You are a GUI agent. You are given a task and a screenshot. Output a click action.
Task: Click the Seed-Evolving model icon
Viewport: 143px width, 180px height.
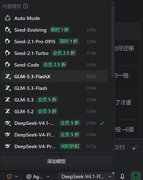click(x=8, y=30)
